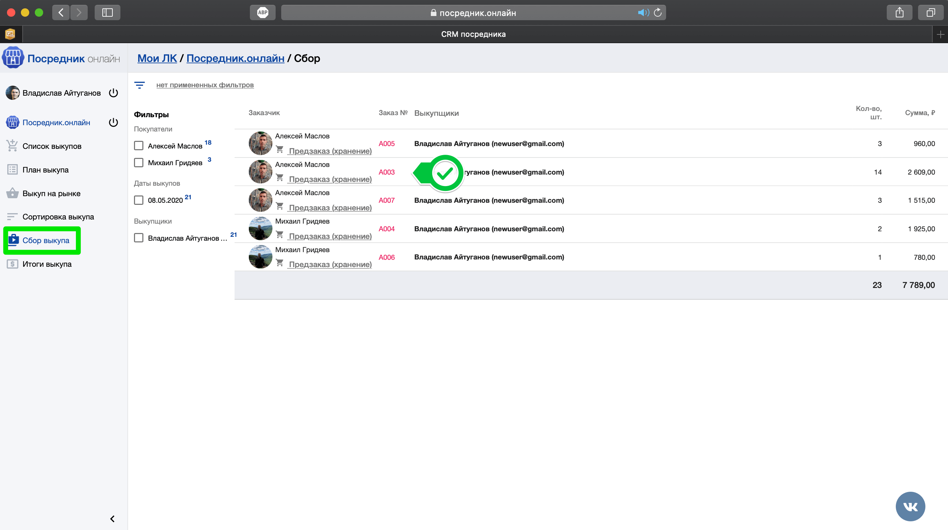Reload the page with refresh icon
This screenshot has height=530, width=948.
pos(658,13)
